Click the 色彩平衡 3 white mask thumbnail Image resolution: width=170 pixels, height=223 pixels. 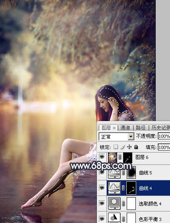coord(131,218)
